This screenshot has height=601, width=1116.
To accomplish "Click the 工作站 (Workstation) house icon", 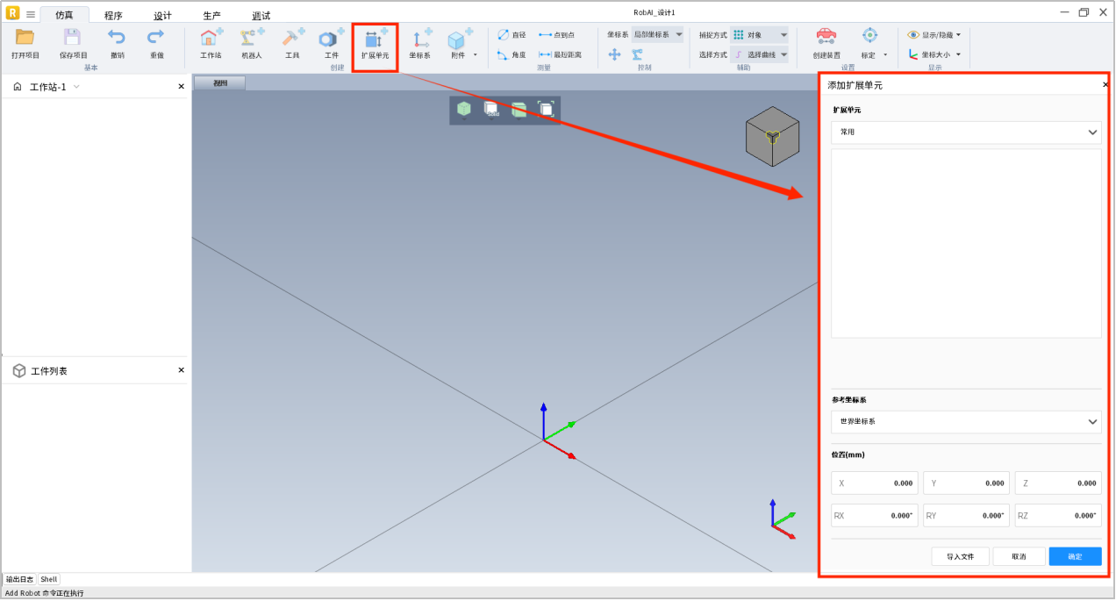I will click(x=211, y=38).
